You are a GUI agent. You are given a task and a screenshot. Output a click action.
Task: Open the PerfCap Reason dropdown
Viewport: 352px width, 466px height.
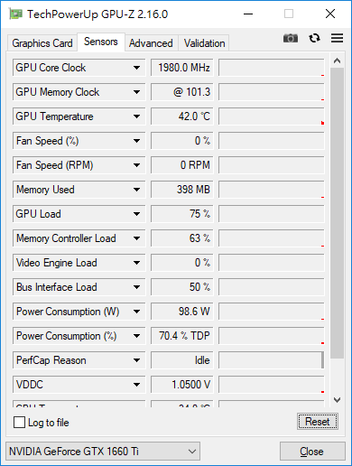tap(136, 360)
